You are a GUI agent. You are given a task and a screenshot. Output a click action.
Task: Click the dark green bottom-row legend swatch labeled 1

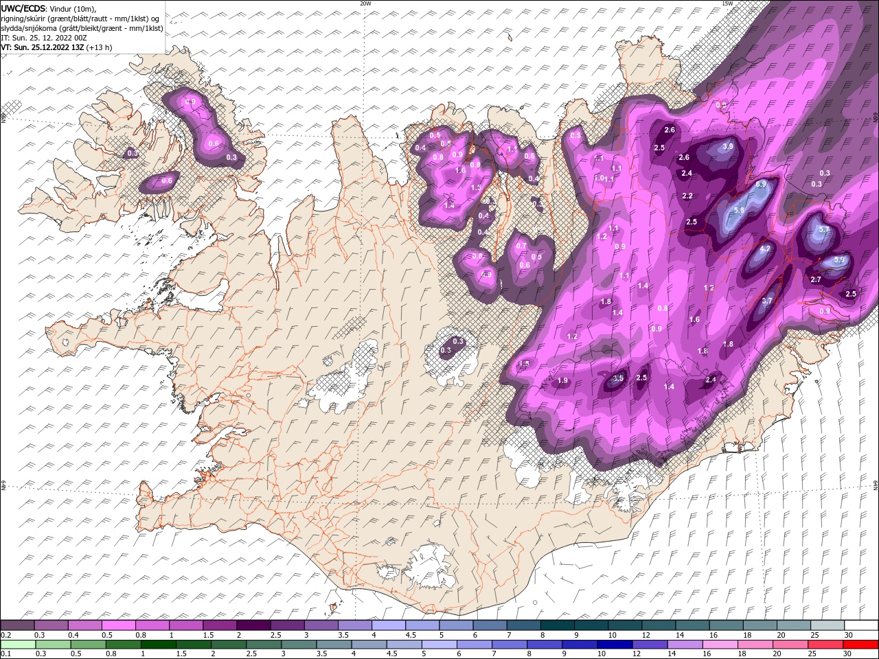[x=158, y=645]
